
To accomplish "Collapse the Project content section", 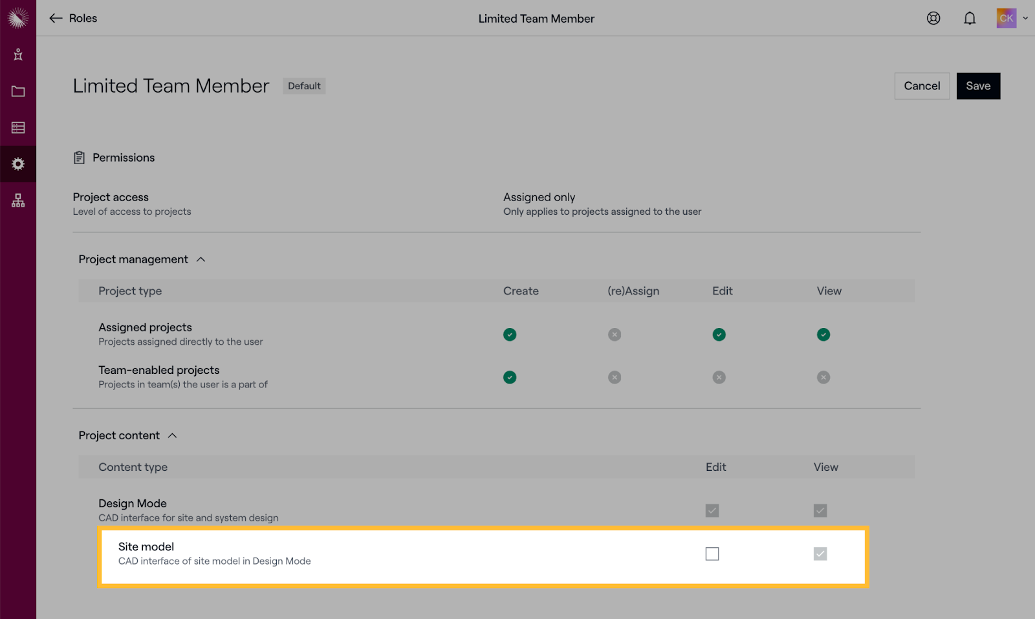I will click(x=172, y=435).
